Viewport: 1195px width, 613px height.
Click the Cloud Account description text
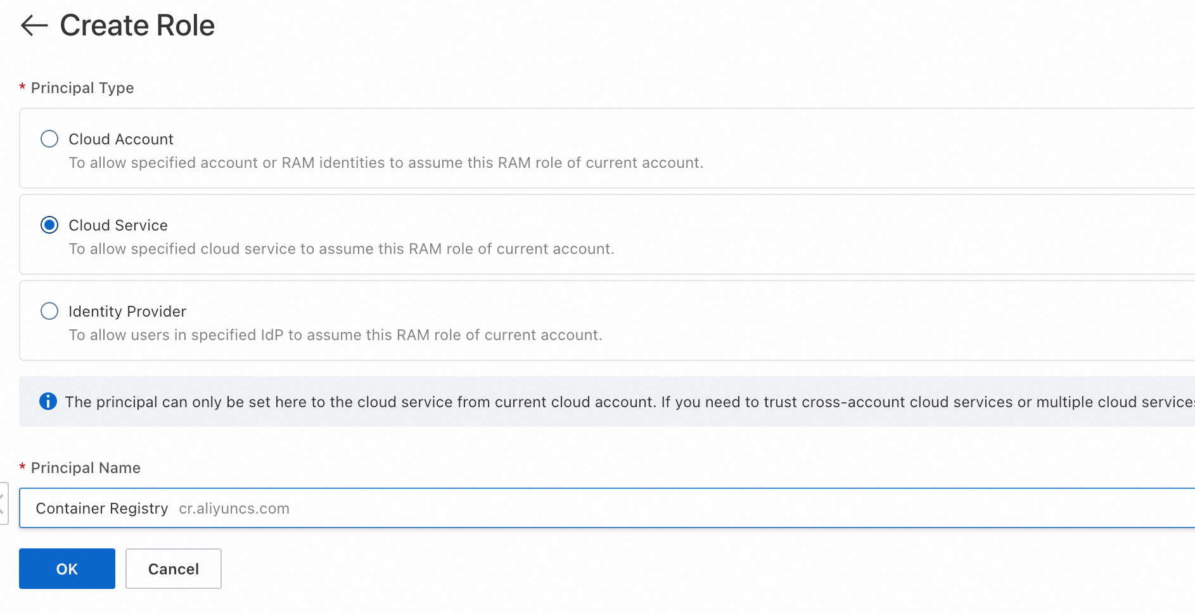[386, 163]
